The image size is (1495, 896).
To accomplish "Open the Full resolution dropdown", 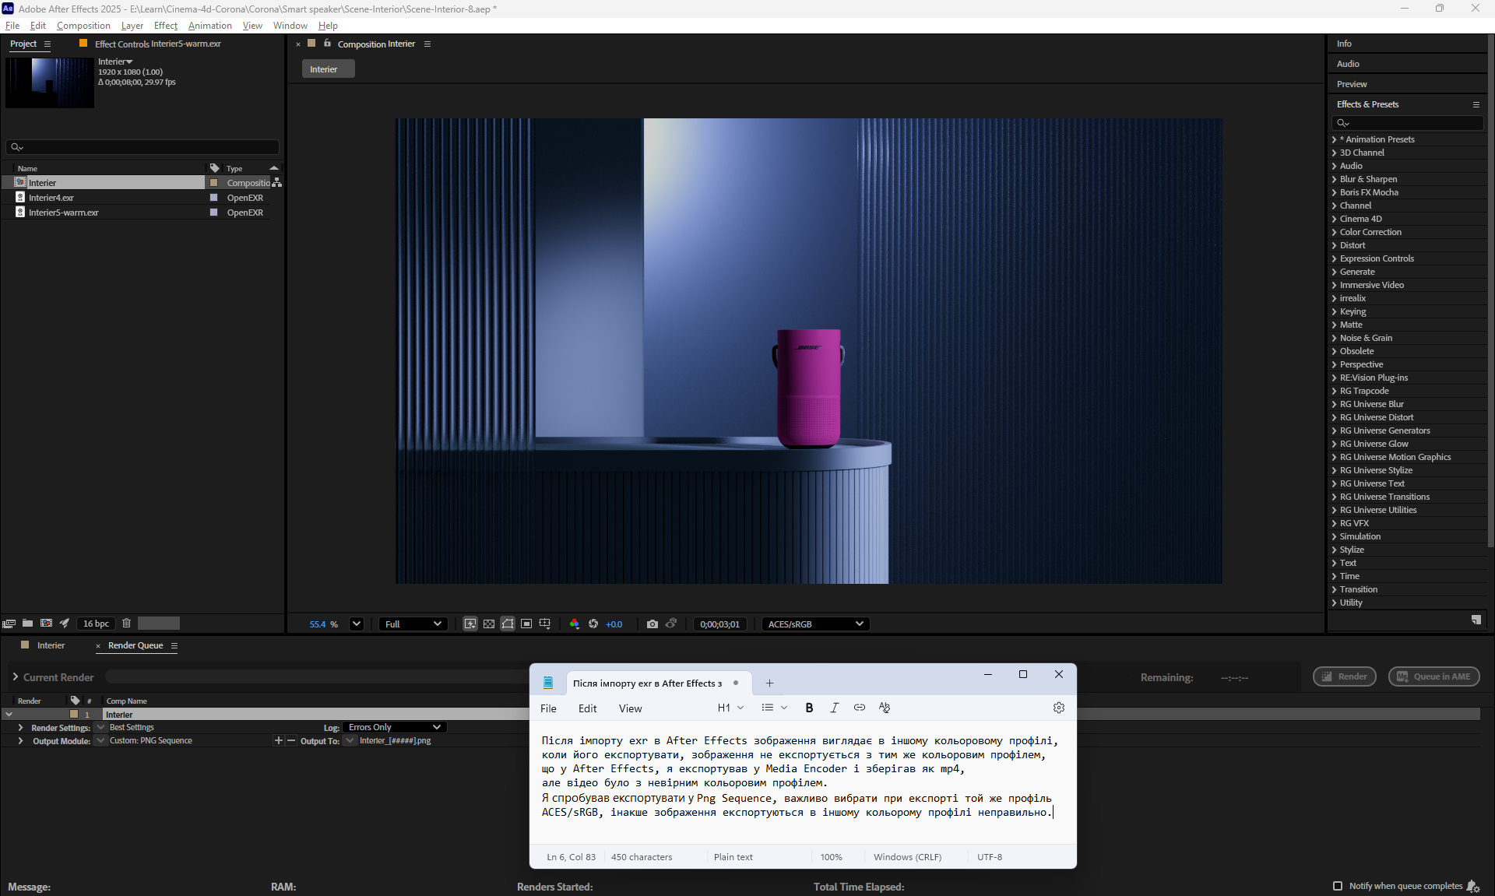I will 413,624.
